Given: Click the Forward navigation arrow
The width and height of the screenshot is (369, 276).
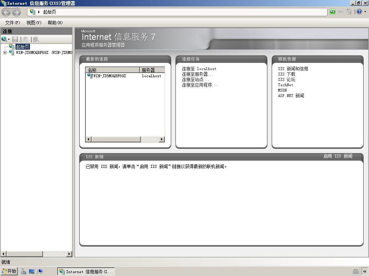Looking at the screenshot, I should [x=17, y=12].
